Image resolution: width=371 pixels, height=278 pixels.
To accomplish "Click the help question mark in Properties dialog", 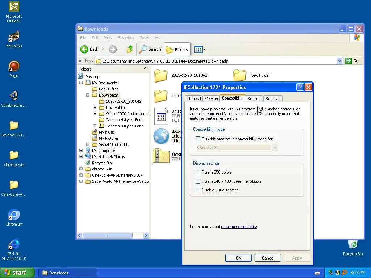I will point(300,87).
